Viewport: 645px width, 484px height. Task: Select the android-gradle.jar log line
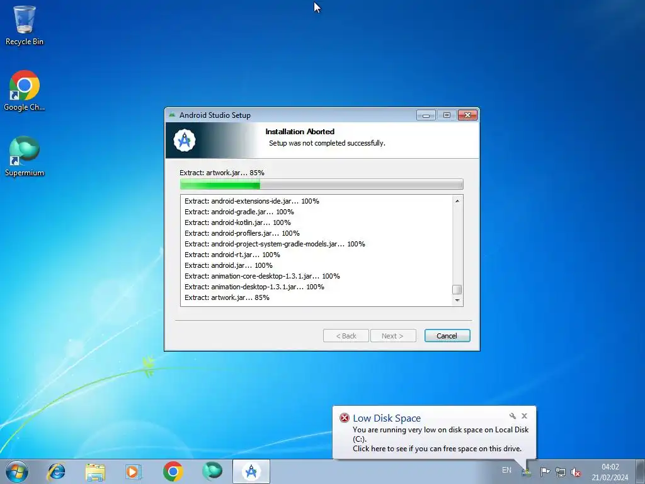pos(239,212)
